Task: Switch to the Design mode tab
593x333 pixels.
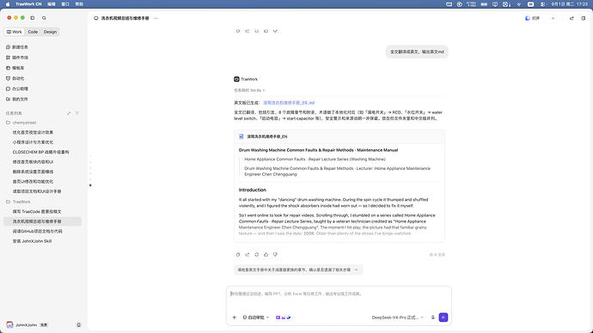Action: (50, 32)
